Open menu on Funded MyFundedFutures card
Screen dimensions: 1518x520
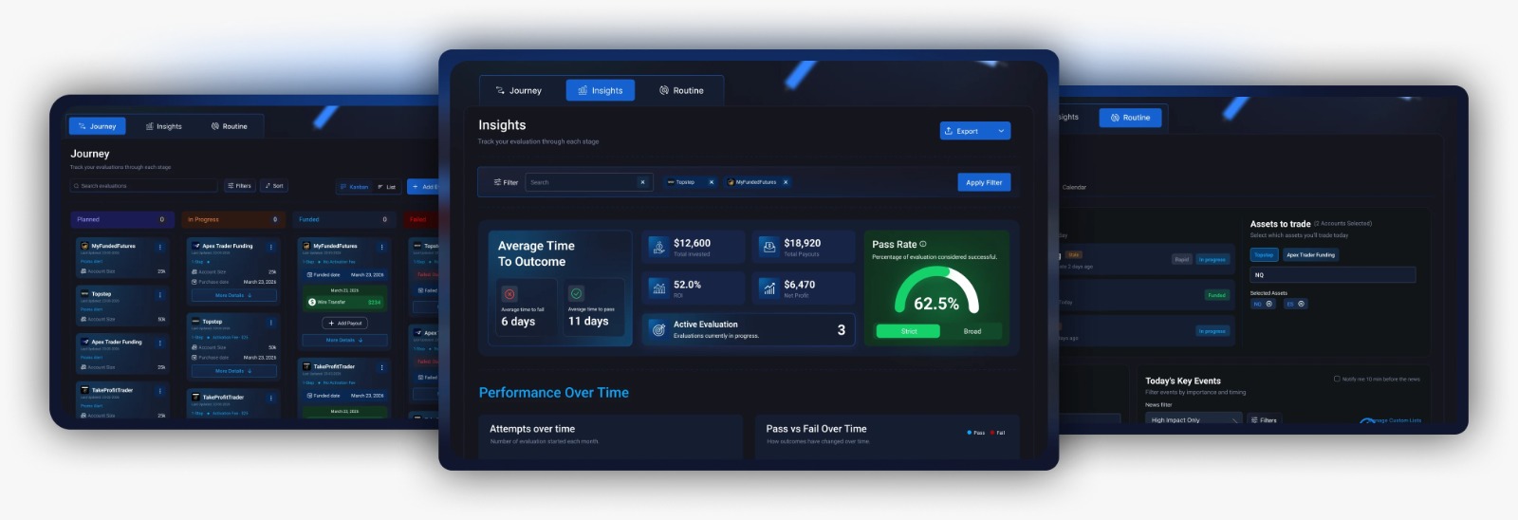[x=381, y=247]
